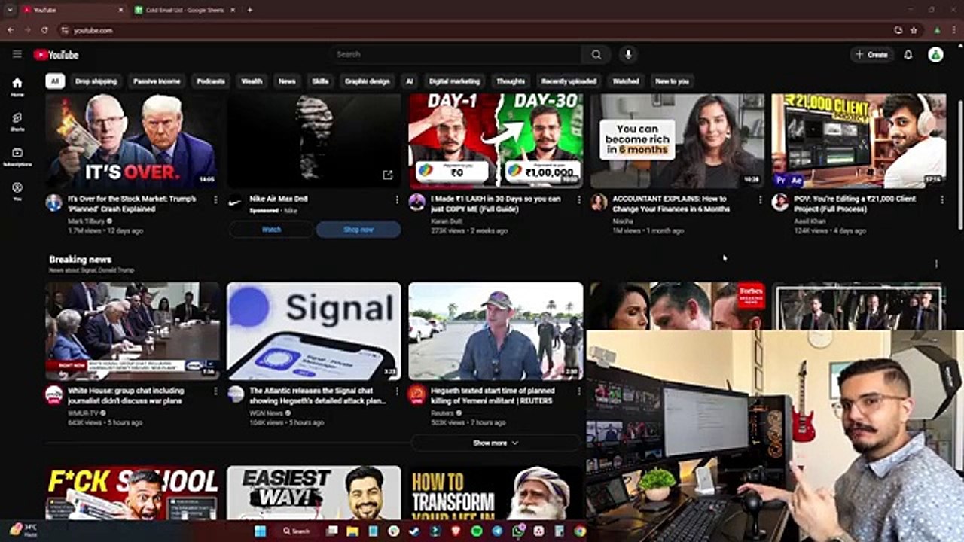Play the IT'S OVER thumbnail video
This screenshot has width=964, height=542.
[133, 141]
